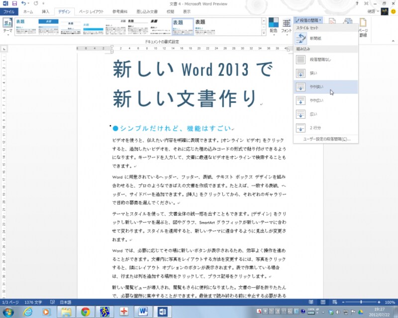This screenshot has height=318, width=398.
Task: Click the ファイル (File) button
Action: coord(9,11)
